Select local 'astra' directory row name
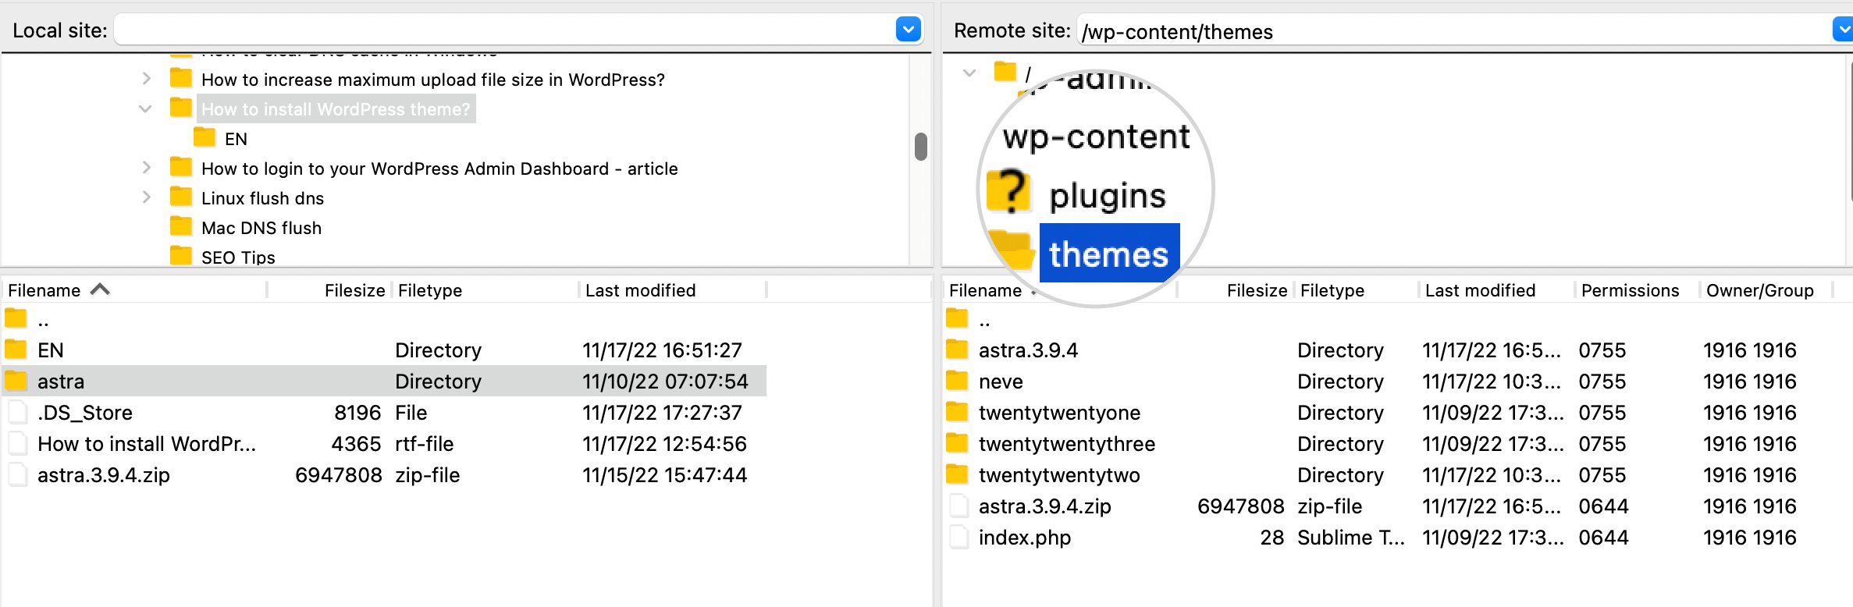Screen dimensions: 1853x607 point(61,382)
